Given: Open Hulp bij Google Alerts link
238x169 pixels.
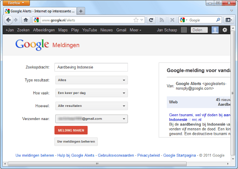Looking at the screenshot, I should [76, 155].
